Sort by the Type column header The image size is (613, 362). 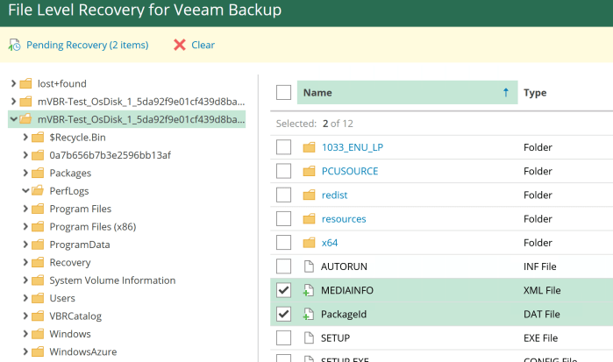[x=535, y=93]
